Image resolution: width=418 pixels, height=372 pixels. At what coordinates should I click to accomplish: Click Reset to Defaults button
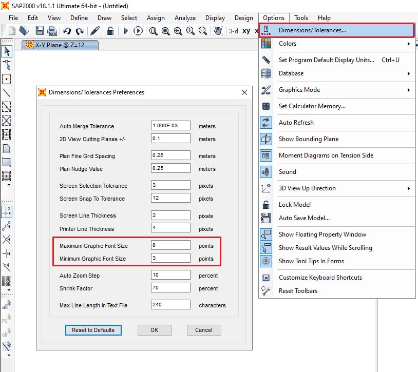coord(93,330)
